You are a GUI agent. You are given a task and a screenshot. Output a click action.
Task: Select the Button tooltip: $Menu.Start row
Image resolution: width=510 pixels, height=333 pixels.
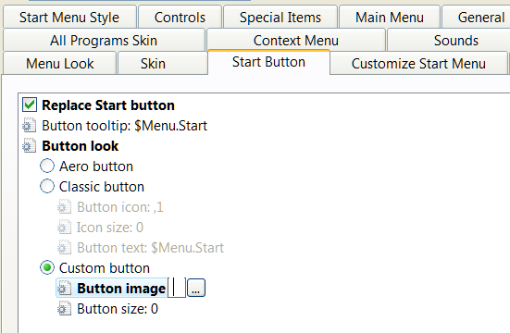click(125, 126)
